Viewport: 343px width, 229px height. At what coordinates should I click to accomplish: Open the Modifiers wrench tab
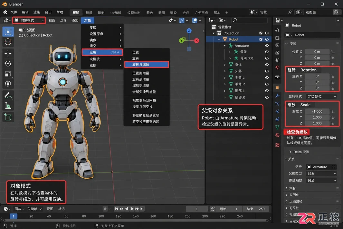point(277,95)
